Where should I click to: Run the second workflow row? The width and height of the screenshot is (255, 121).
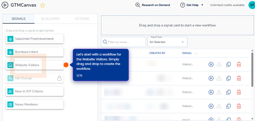click(211, 78)
